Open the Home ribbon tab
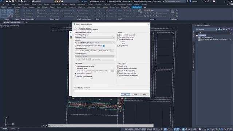This screenshot has width=233, height=131. [4, 7]
